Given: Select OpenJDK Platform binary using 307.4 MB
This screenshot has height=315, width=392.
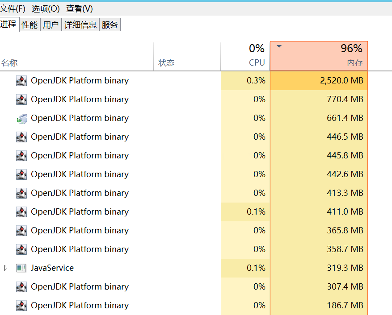Looking at the screenshot, I should (x=80, y=286).
